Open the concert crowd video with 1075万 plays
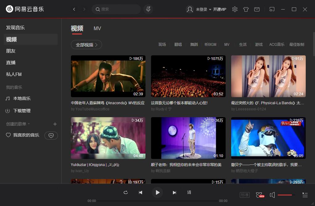The height and width of the screenshot is (206, 315). coord(188,76)
